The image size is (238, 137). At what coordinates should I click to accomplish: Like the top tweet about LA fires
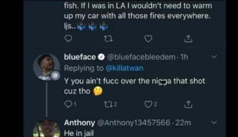point(148,39)
